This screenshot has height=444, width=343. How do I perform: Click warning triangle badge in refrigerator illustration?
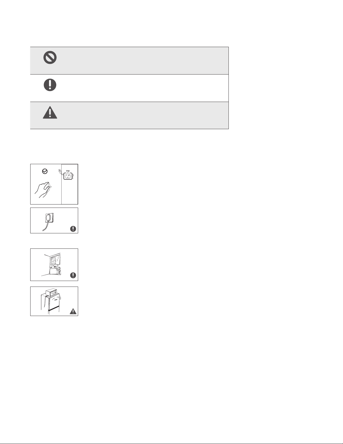coord(73,311)
